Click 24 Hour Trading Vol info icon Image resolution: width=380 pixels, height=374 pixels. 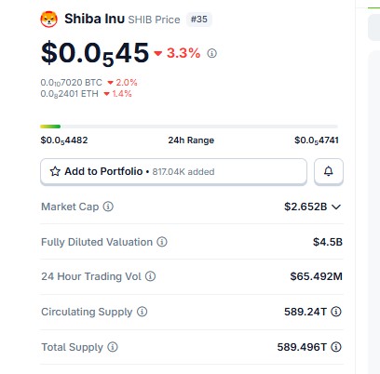150,276
